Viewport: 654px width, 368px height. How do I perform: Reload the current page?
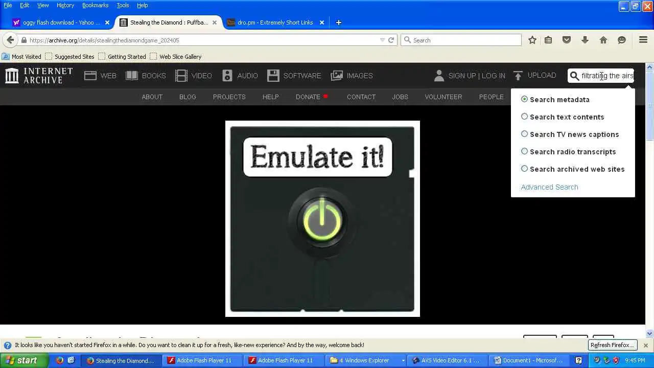tap(391, 40)
